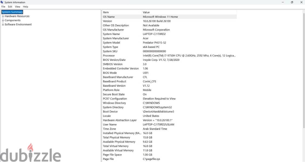Click value 10.0.26100 Build 26100

[x=157, y=21]
